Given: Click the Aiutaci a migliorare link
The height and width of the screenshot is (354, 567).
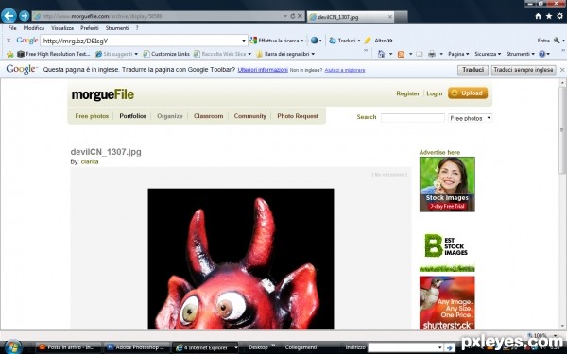Looking at the screenshot, I should pos(345,70).
